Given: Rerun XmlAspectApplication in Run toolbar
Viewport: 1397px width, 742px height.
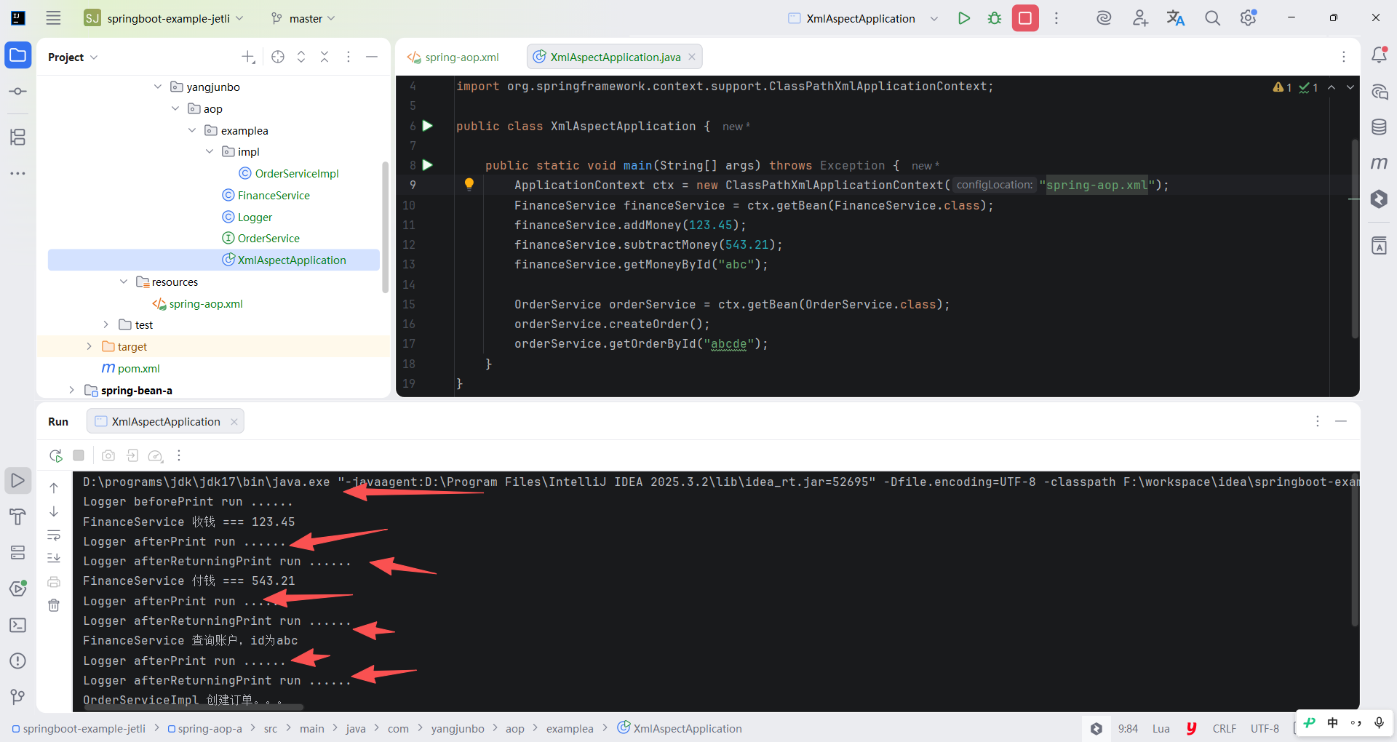Looking at the screenshot, I should tap(56, 455).
